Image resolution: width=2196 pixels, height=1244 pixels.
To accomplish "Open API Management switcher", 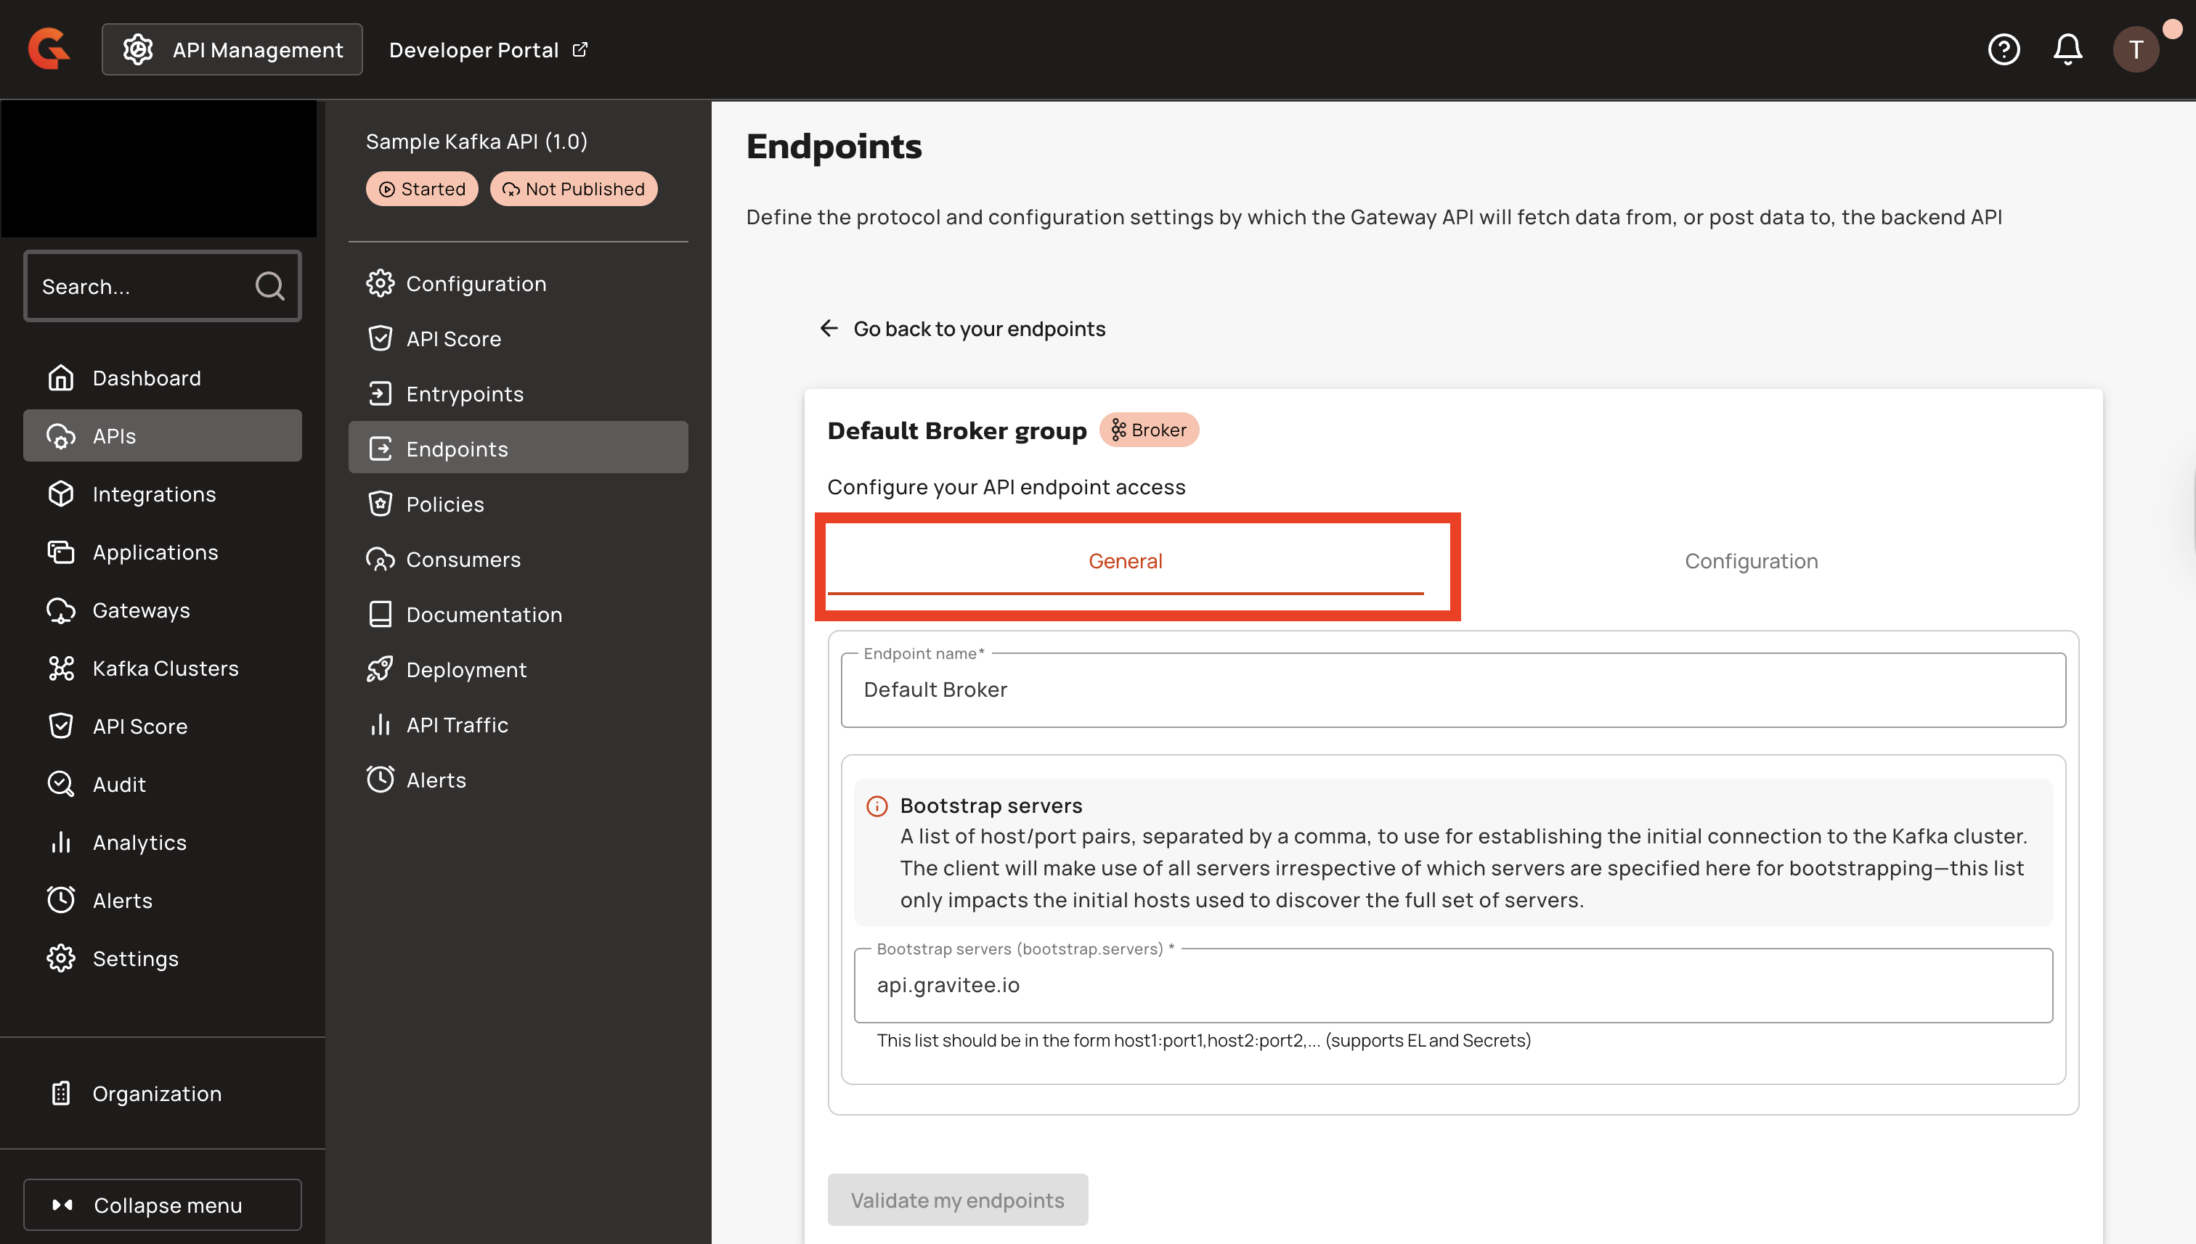I will [x=232, y=49].
